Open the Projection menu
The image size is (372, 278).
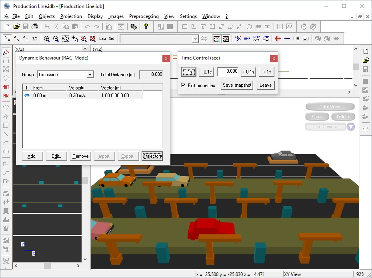click(71, 16)
